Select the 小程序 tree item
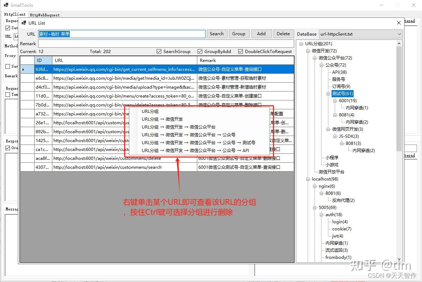The image size is (422, 282). point(332,158)
